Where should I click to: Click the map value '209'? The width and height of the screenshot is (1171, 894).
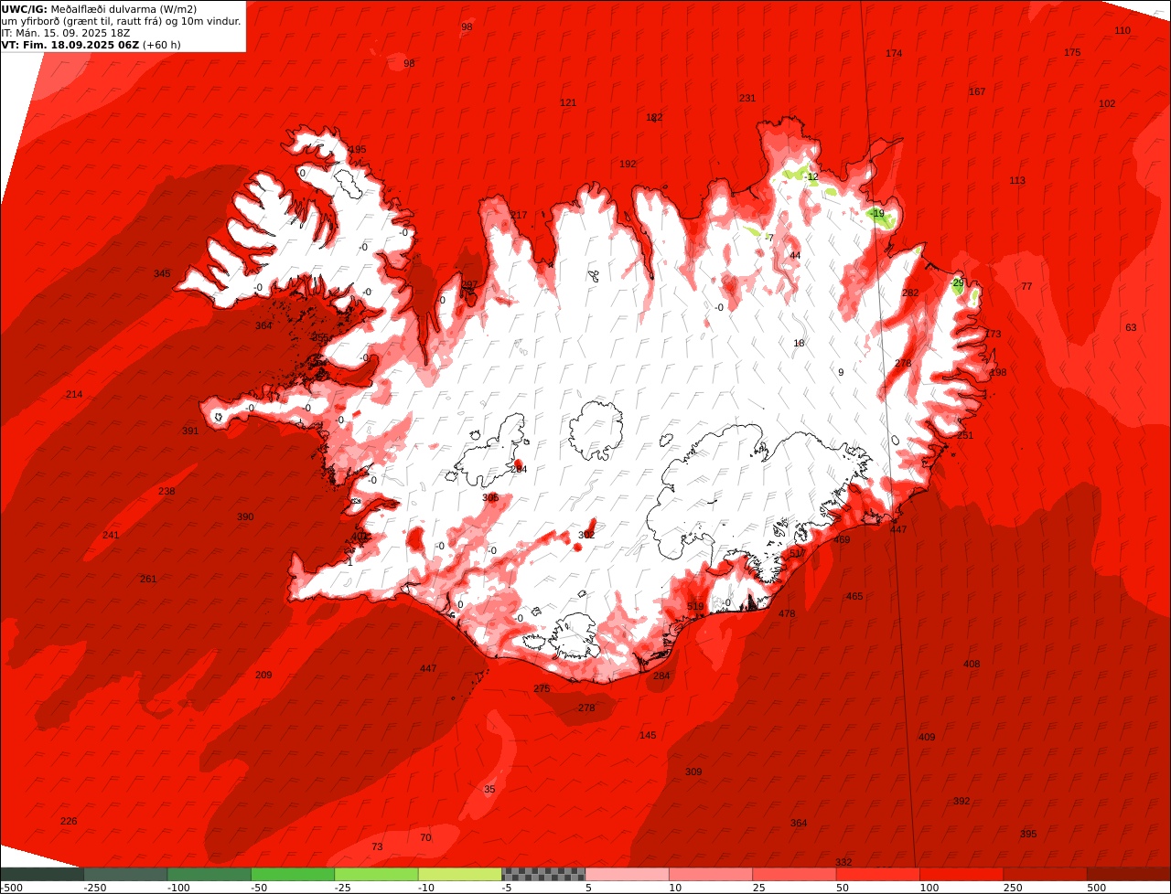(263, 675)
